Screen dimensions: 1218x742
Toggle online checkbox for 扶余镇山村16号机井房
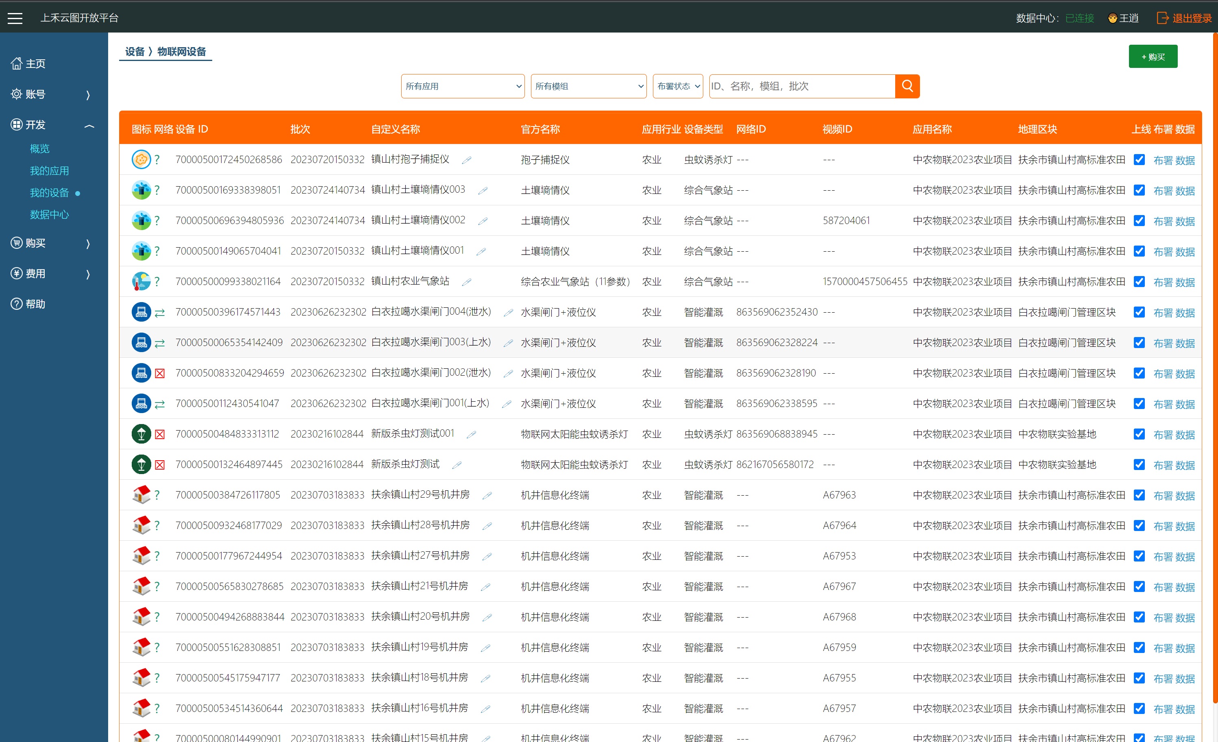tap(1139, 708)
